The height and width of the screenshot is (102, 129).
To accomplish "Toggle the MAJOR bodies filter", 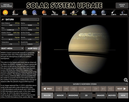I will pos(47,95).
